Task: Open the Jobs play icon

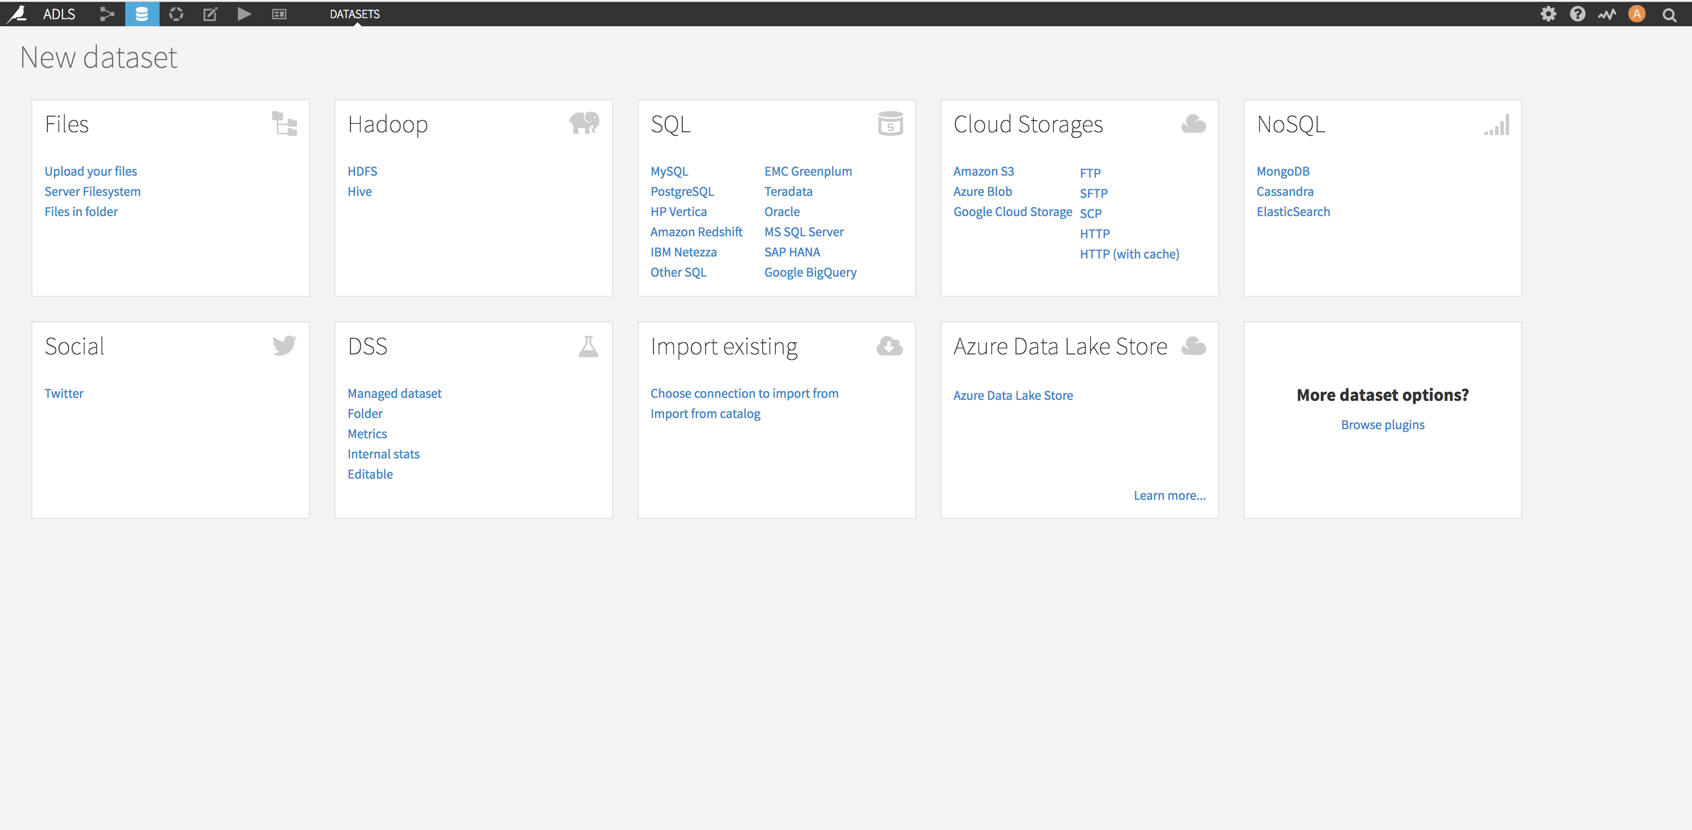Action: click(244, 14)
